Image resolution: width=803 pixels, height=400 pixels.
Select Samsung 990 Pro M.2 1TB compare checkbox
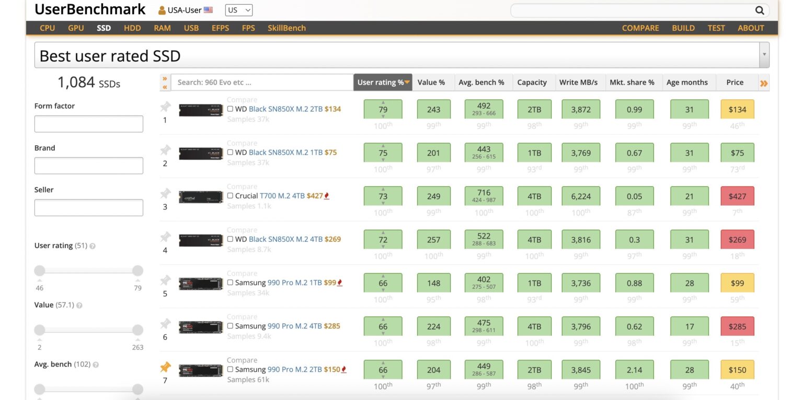coord(230,283)
